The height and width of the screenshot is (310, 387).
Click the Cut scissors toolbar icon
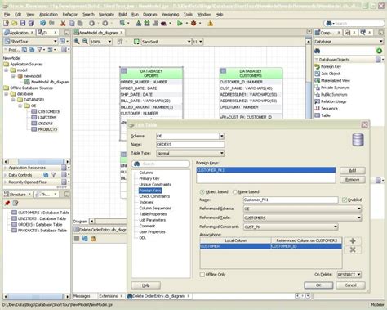point(63,24)
